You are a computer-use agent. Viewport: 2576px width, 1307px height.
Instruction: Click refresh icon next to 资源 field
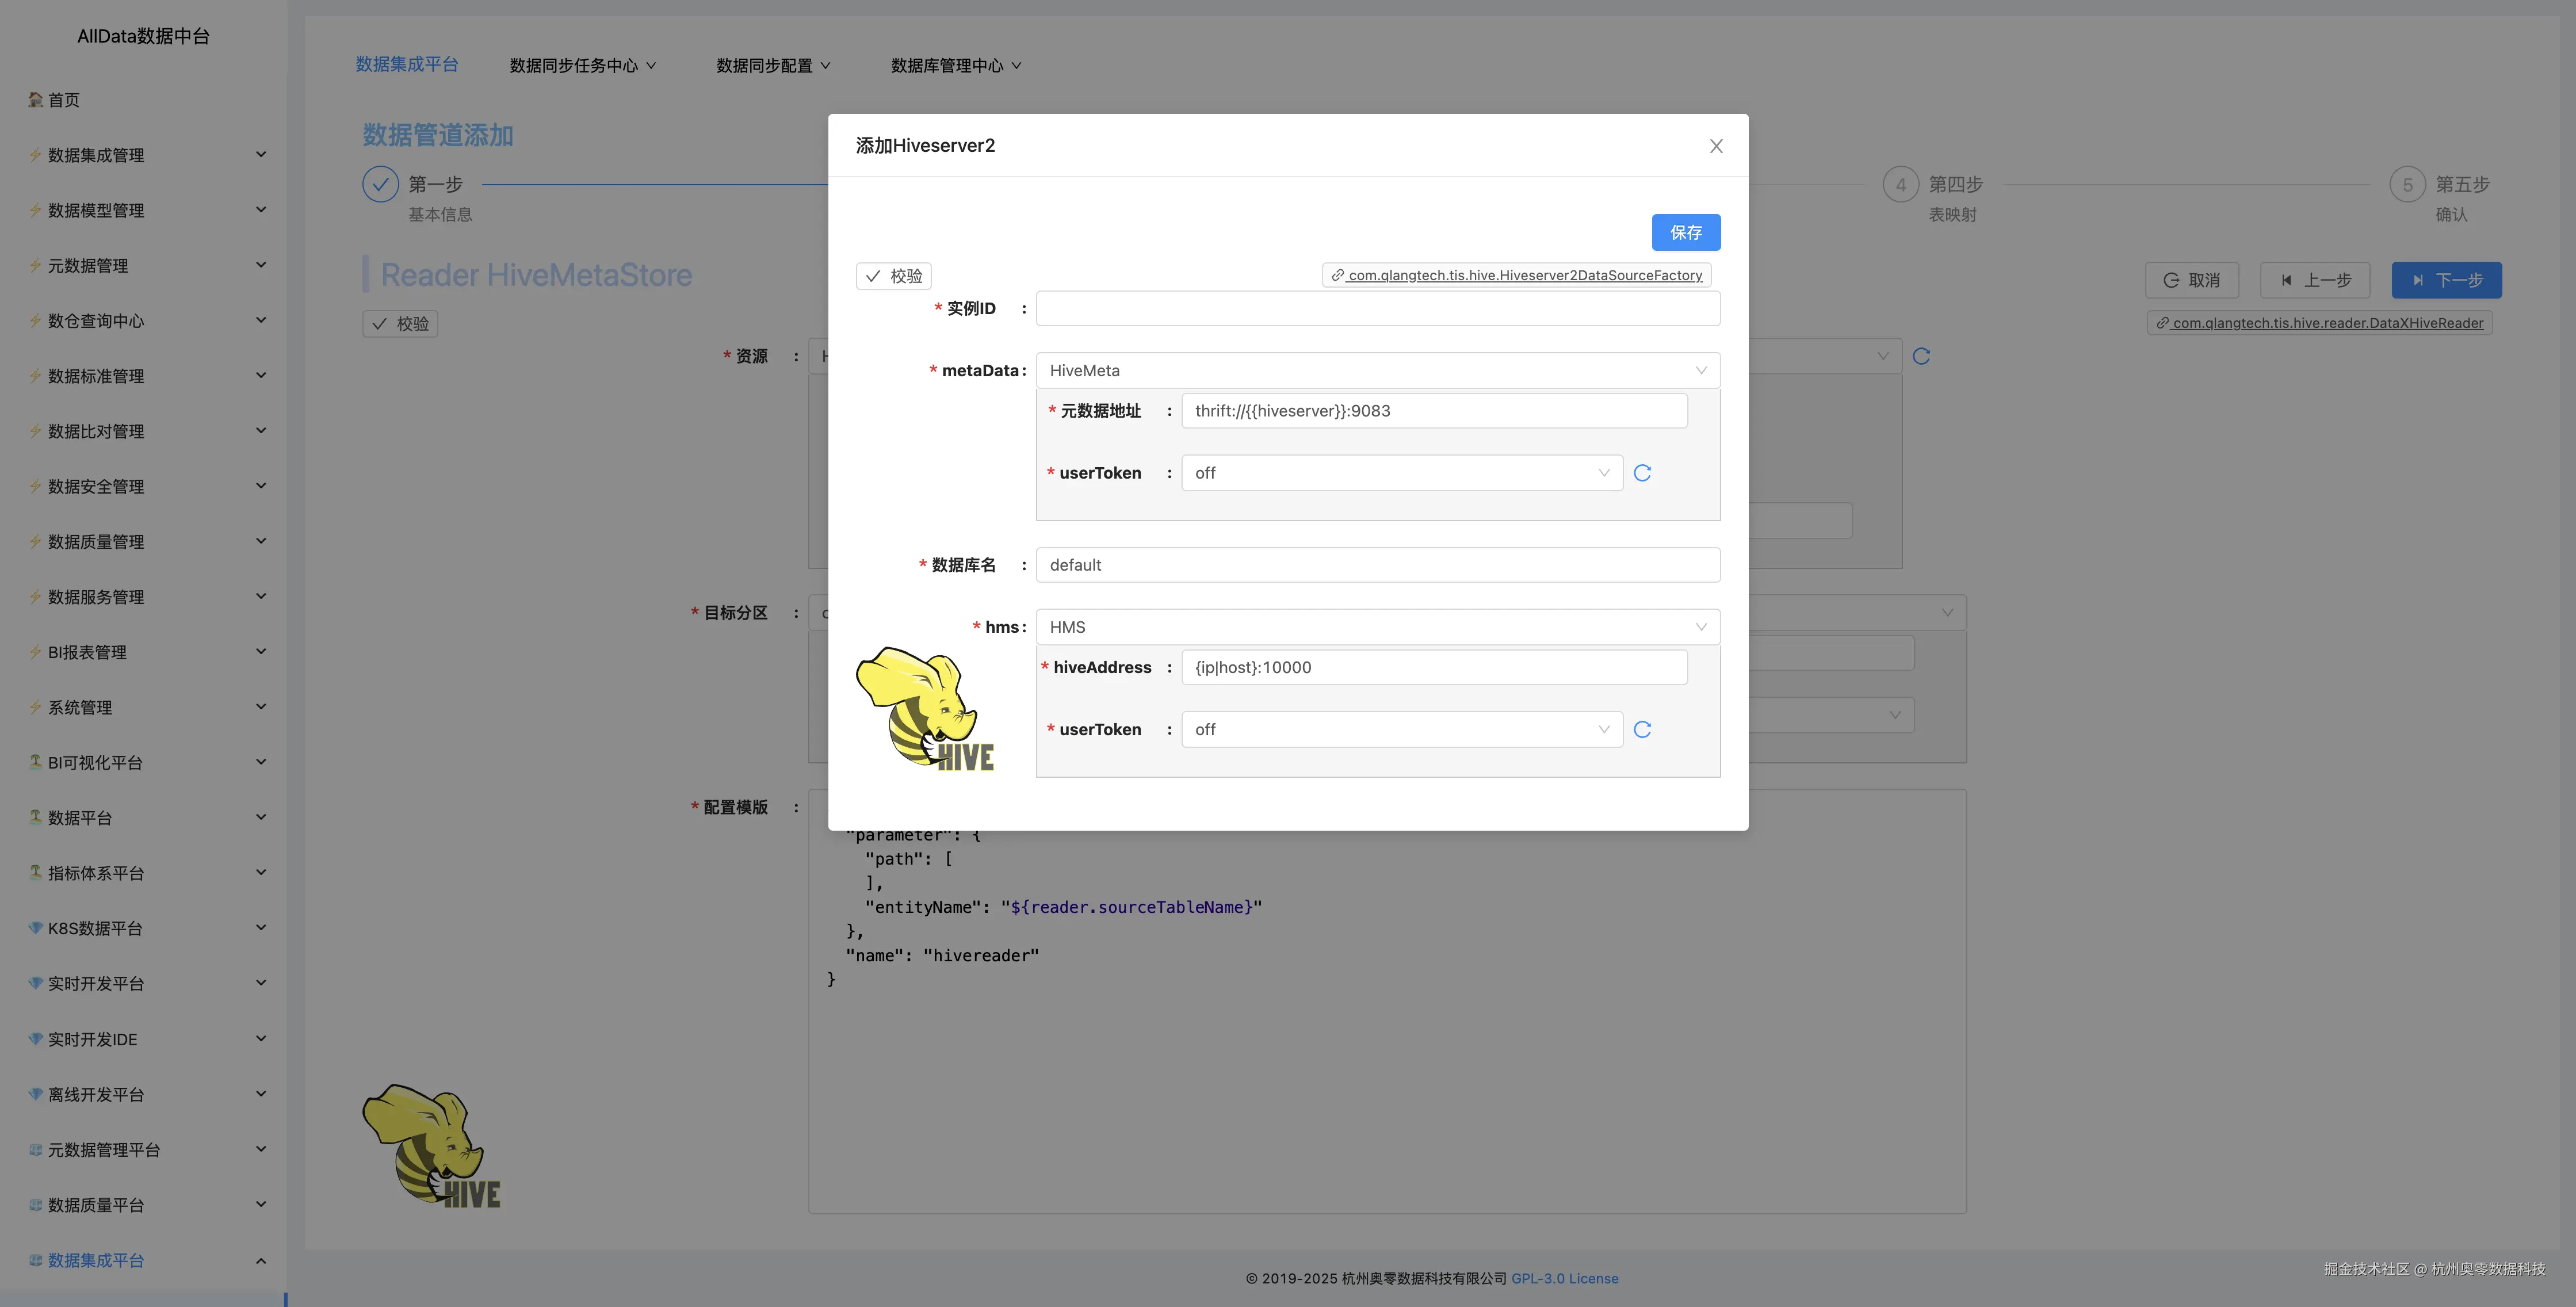1921,356
